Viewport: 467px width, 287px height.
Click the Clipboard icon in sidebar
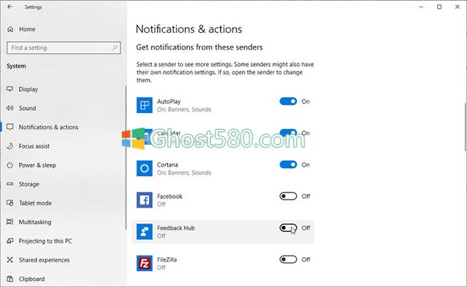point(9,279)
